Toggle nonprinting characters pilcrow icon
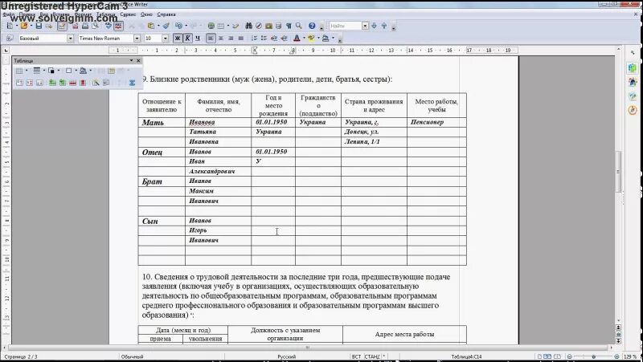This screenshot has height=362, width=643. coord(289,26)
